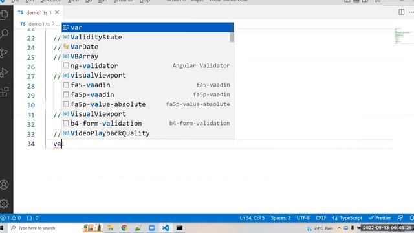Open the Accounts menu icon

5,184
